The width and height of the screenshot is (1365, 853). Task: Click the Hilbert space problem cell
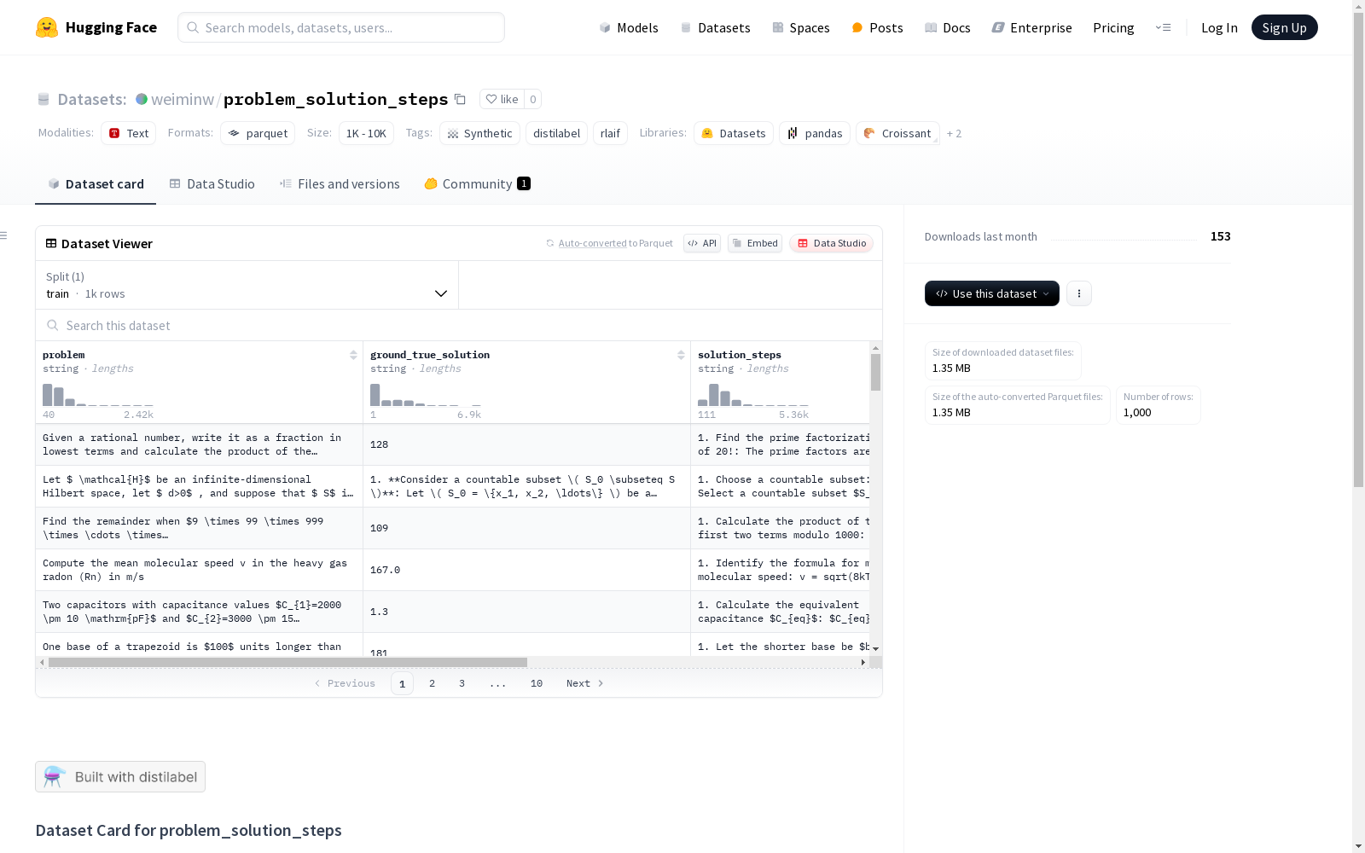[200, 486]
